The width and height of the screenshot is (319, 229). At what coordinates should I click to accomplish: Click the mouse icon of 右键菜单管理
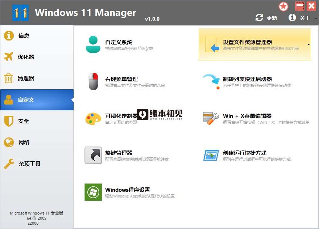(93, 81)
